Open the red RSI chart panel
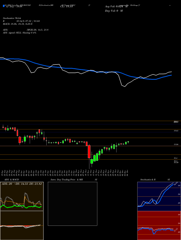 click(x=159, y=225)
